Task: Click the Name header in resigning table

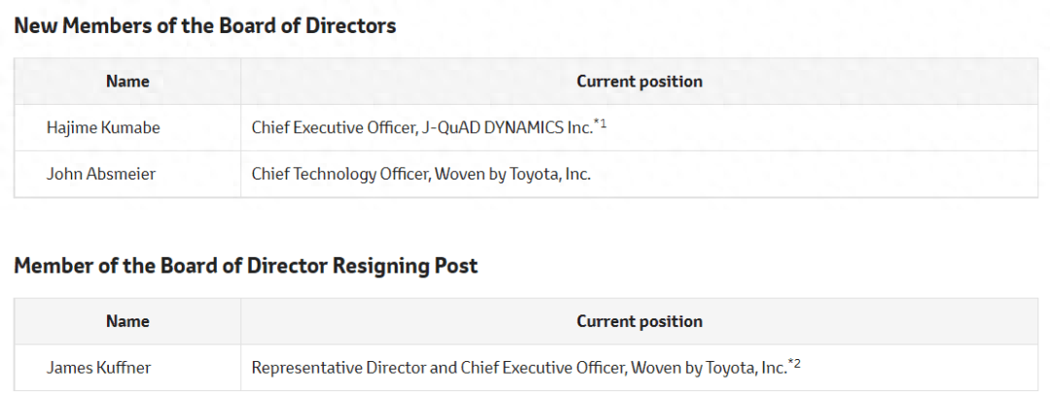Action: 127,321
